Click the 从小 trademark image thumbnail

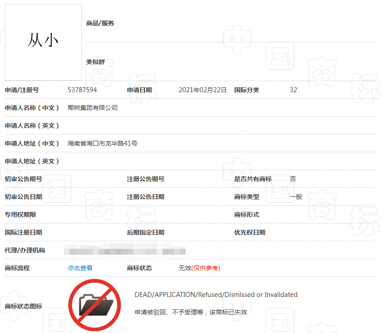coord(43,42)
